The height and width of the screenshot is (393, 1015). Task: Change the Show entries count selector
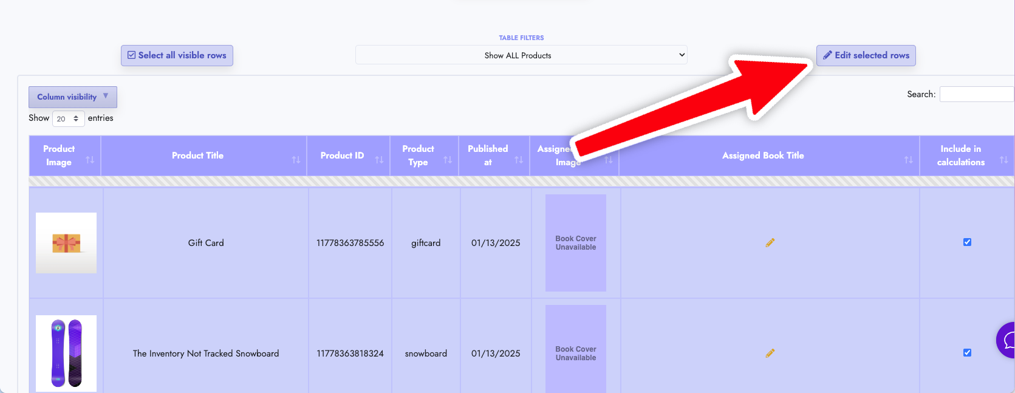point(68,118)
